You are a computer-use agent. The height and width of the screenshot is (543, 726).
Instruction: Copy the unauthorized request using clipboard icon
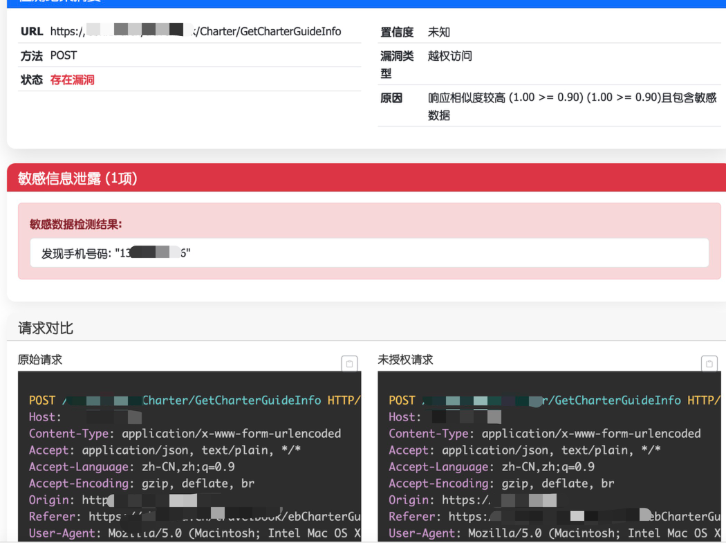(x=709, y=364)
